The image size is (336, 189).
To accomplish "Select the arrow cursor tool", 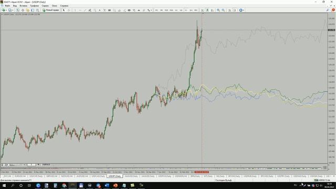I will pyautogui.click(x=64, y=10).
